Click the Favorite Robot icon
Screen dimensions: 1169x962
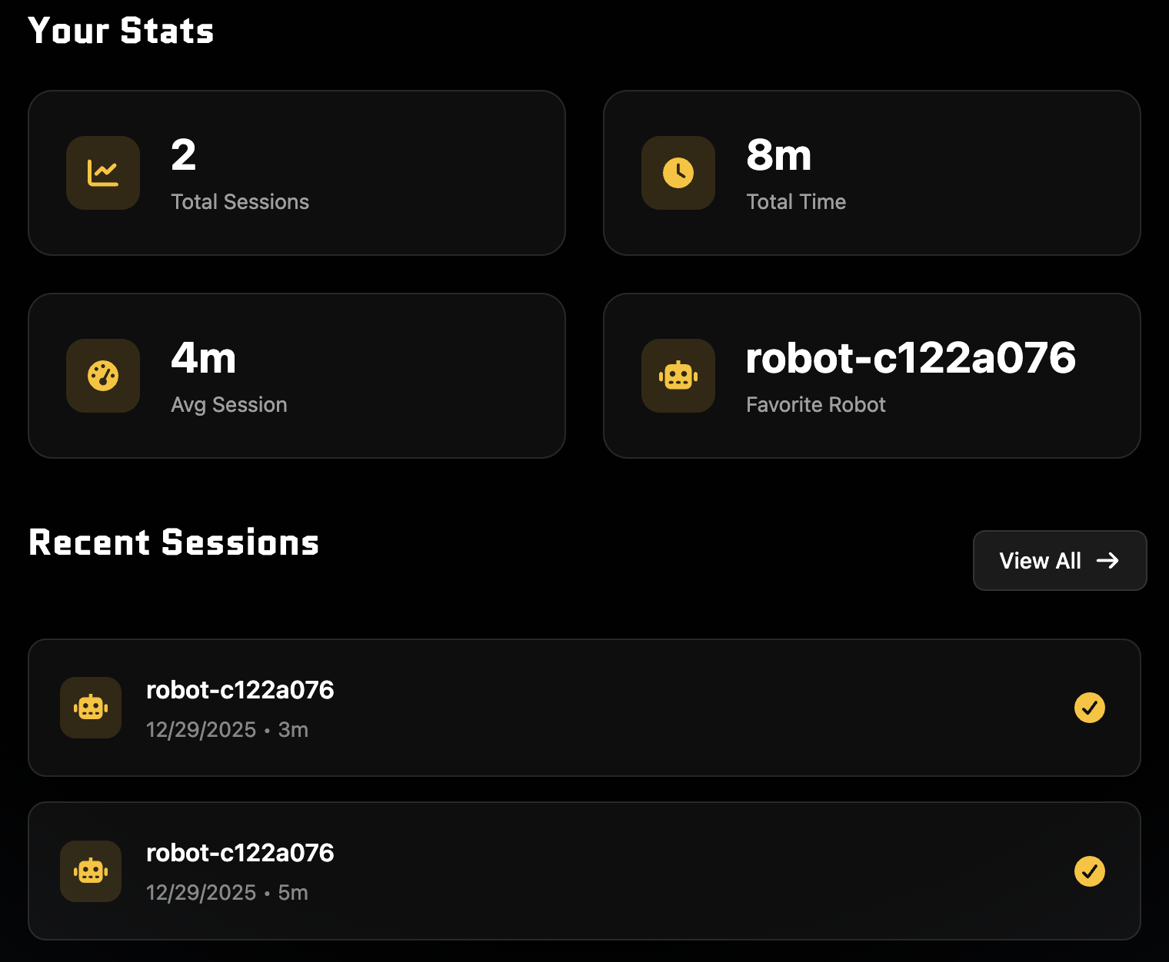pos(678,376)
